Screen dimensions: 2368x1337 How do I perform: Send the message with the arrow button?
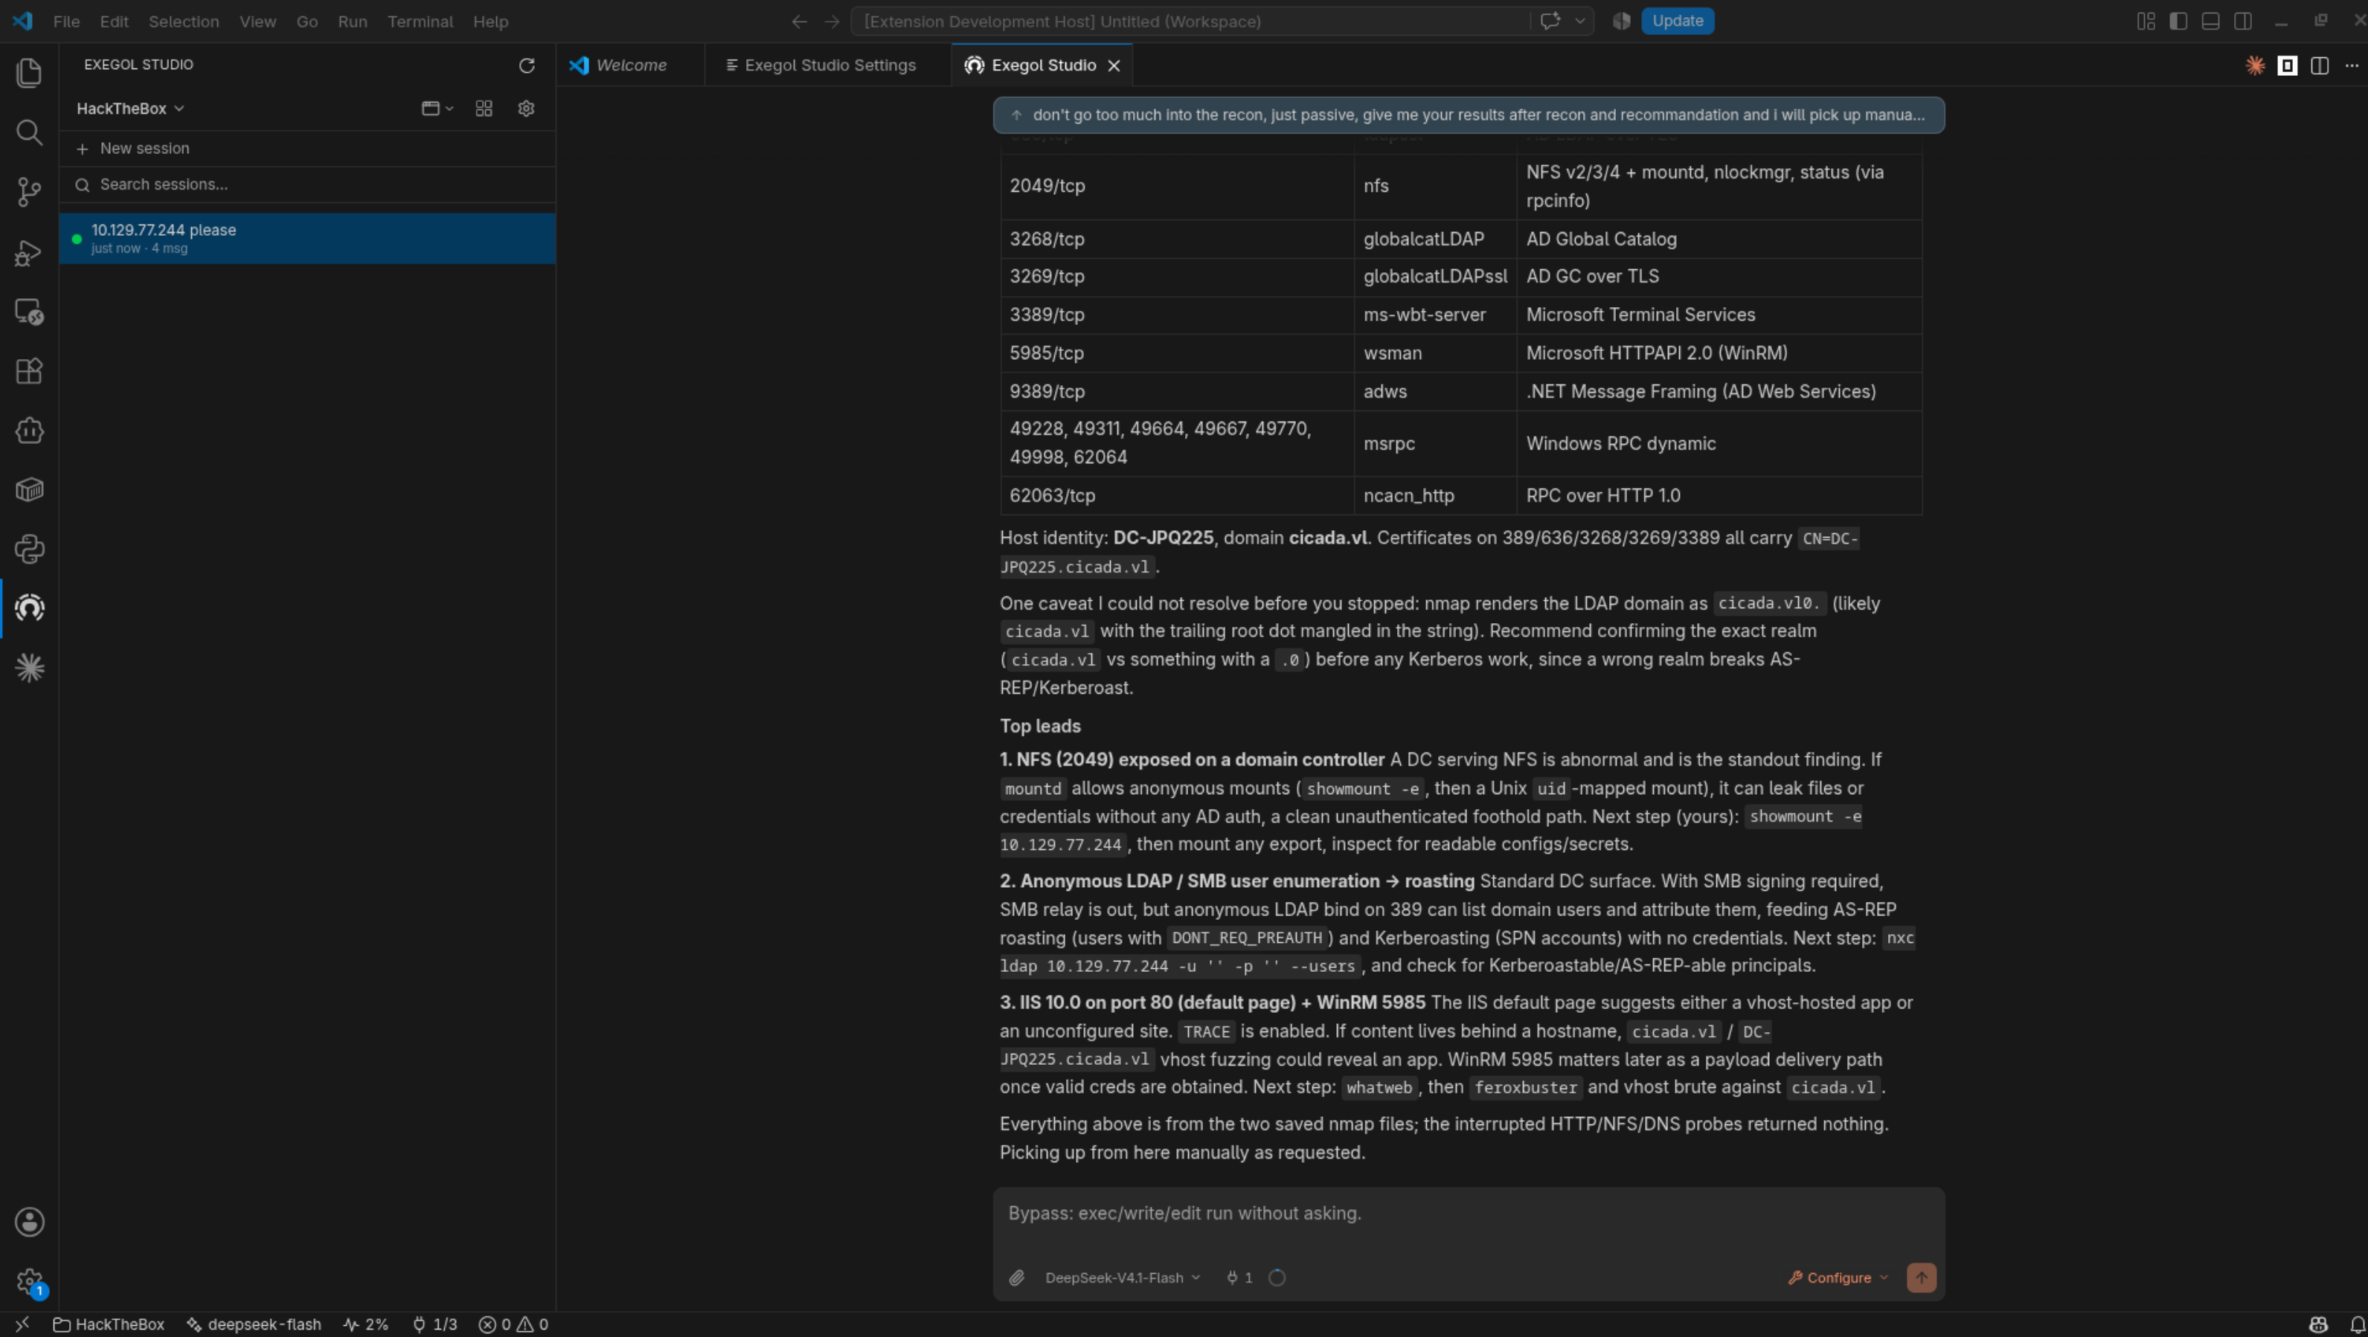tap(1921, 1278)
